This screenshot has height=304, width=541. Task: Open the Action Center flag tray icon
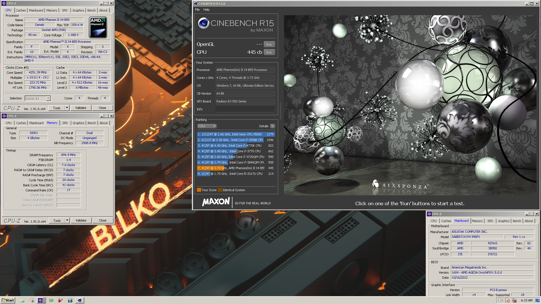(508, 300)
